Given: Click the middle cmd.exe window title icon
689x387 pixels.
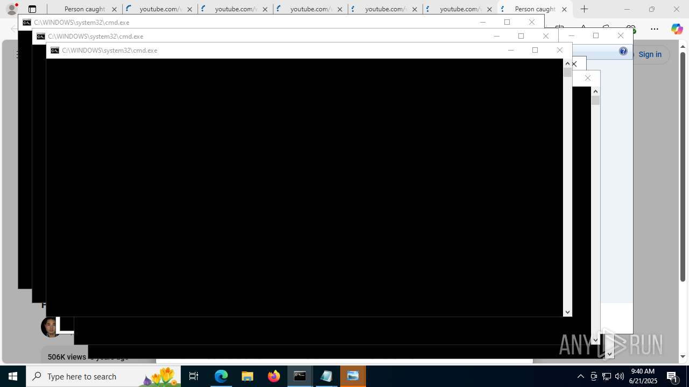Looking at the screenshot, I should [x=41, y=37].
